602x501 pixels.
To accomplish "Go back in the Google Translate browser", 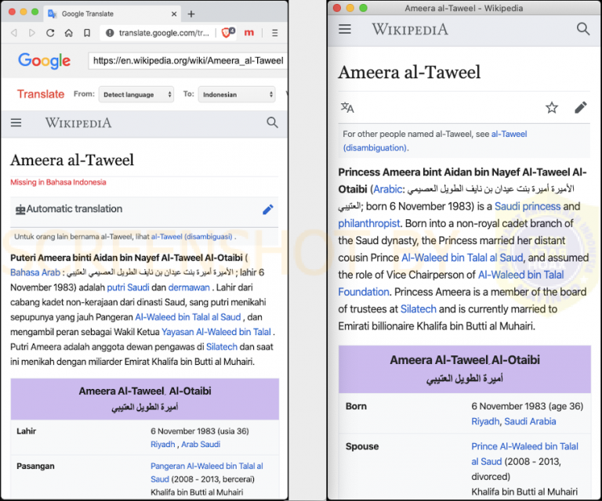I will point(14,33).
